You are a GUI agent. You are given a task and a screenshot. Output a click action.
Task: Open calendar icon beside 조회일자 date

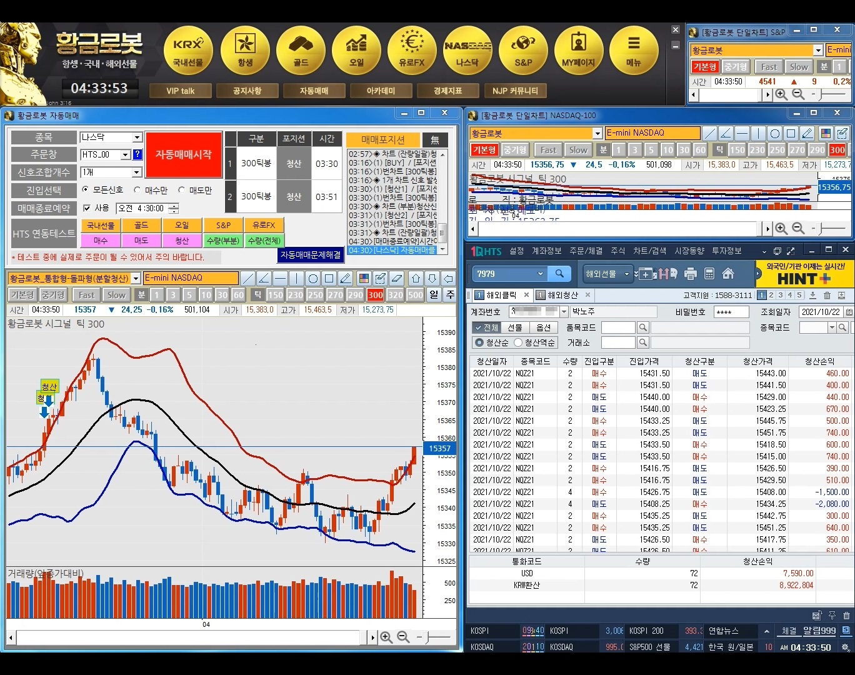point(849,312)
